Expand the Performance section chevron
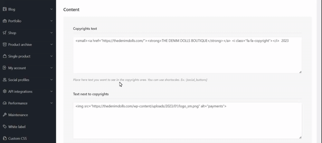Image resolution: width=322 pixels, height=143 pixels. (52, 103)
